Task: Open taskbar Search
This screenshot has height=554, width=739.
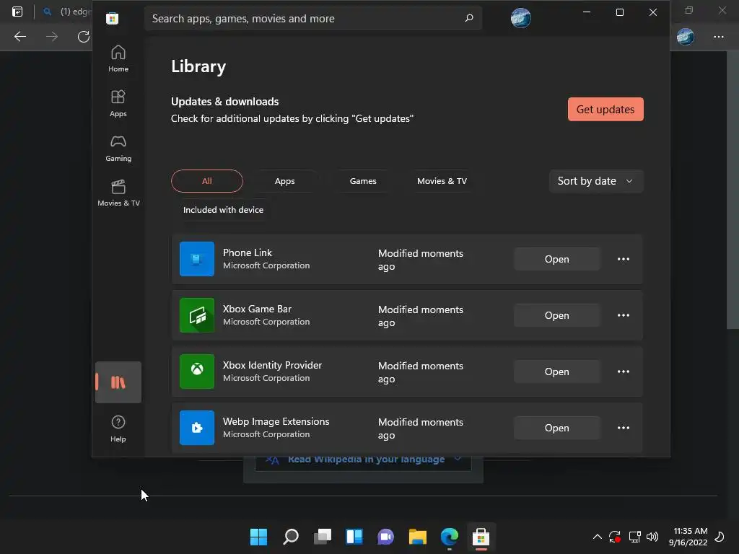Action: [291, 537]
